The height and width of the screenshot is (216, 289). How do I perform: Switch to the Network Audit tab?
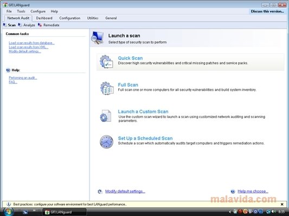tap(18, 18)
